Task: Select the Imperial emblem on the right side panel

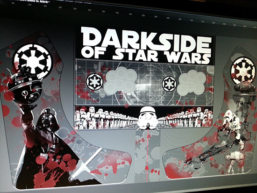Action: [x=243, y=71]
